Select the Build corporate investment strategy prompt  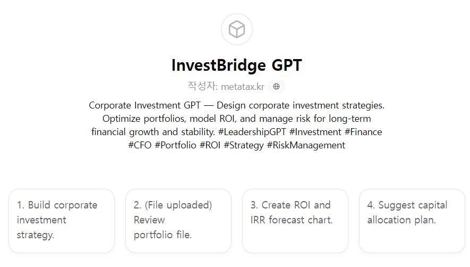62,220
